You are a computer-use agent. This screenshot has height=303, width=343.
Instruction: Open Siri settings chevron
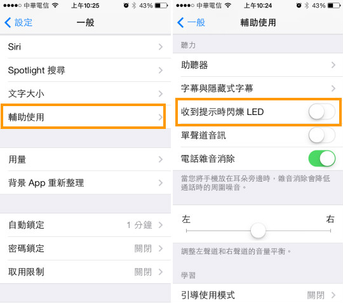coord(161,46)
